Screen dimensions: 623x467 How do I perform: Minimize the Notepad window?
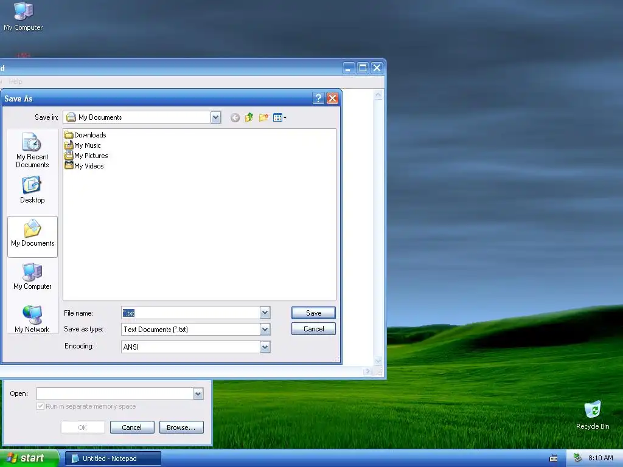pos(349,68)
